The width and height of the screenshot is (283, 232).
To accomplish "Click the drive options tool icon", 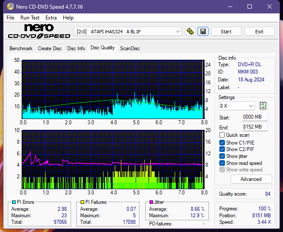I will pos(190,32).
